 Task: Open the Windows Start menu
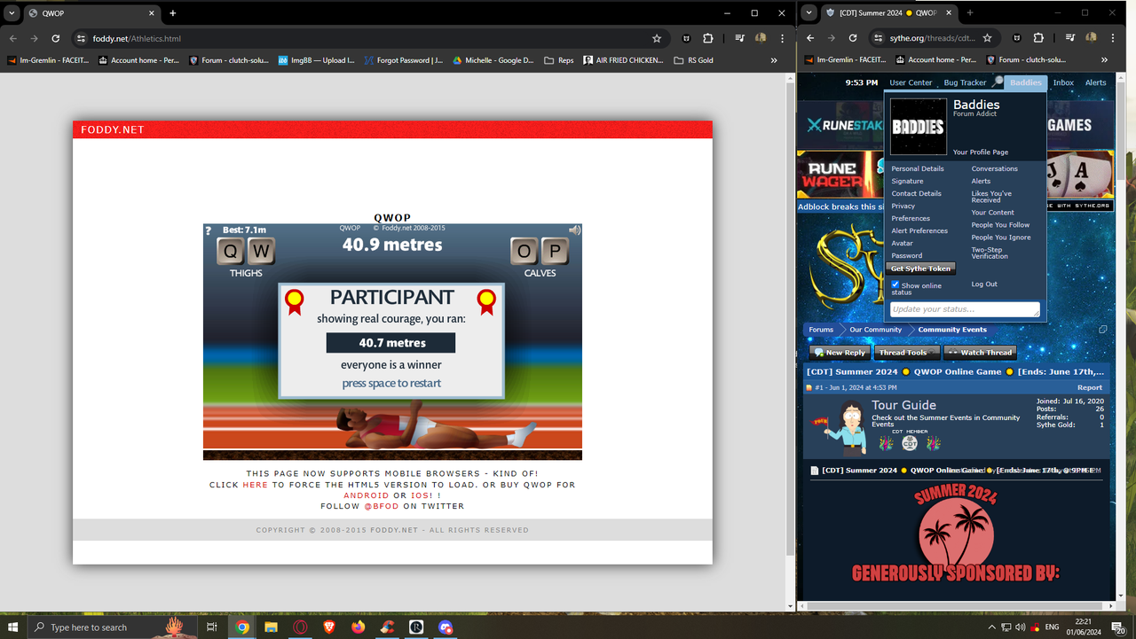tap(13, 627)
